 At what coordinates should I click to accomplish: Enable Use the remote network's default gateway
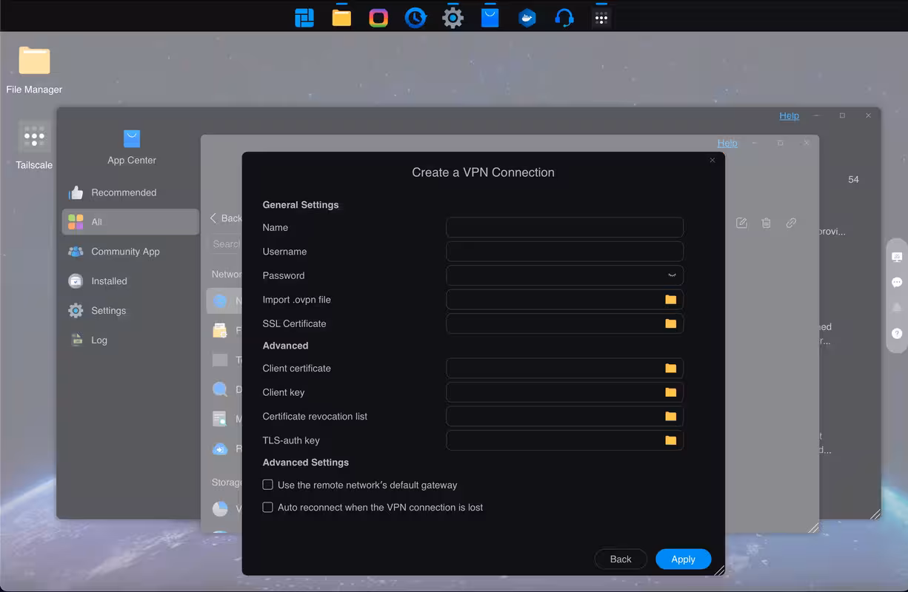(268, 485)
